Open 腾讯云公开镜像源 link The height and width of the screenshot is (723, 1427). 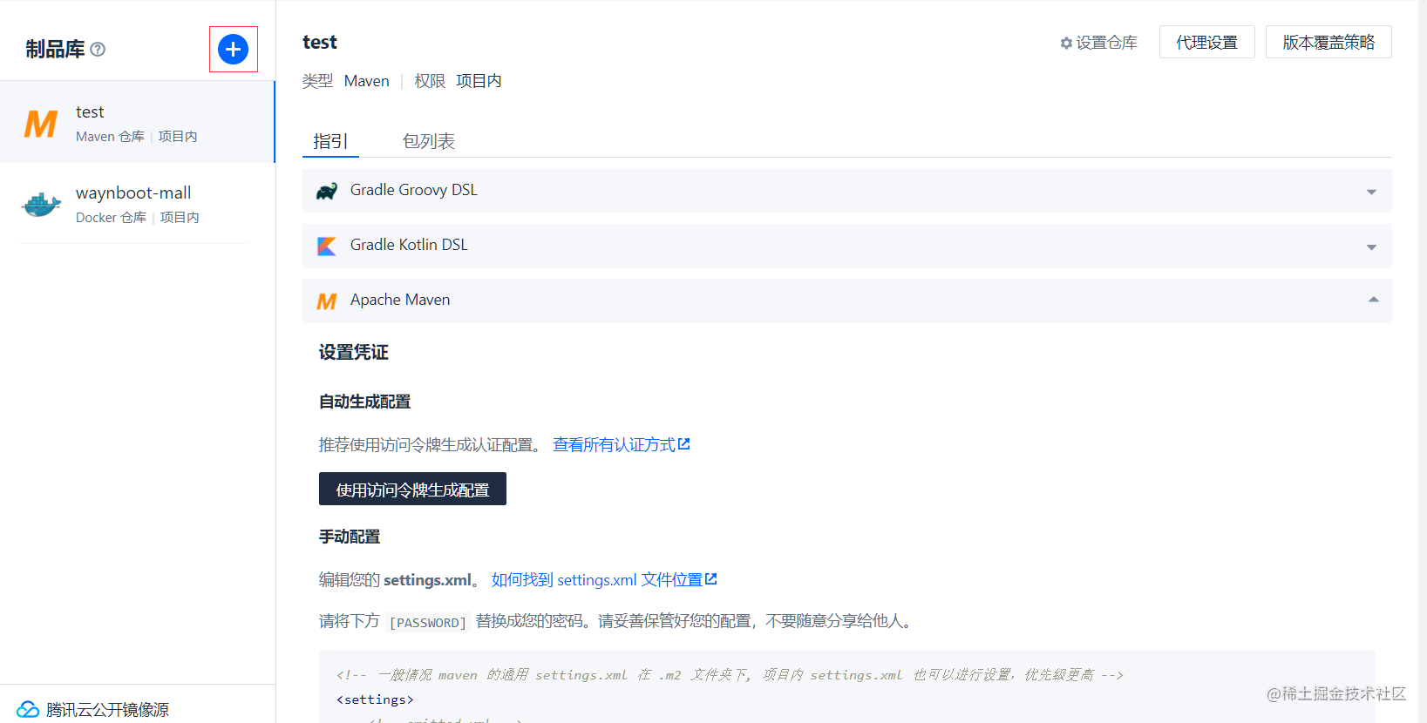pos(107,710)
